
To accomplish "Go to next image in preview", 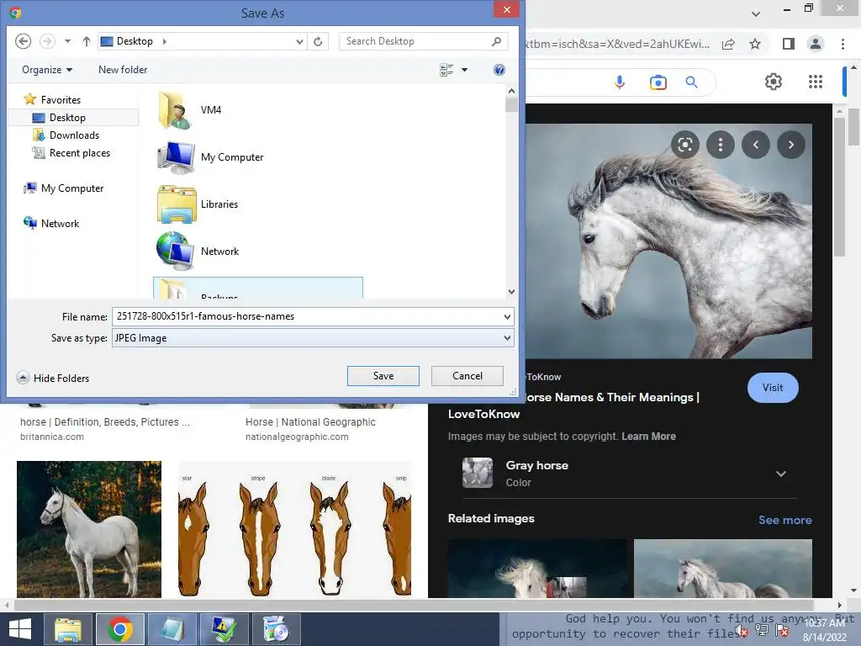I will [x=790, y=145].
